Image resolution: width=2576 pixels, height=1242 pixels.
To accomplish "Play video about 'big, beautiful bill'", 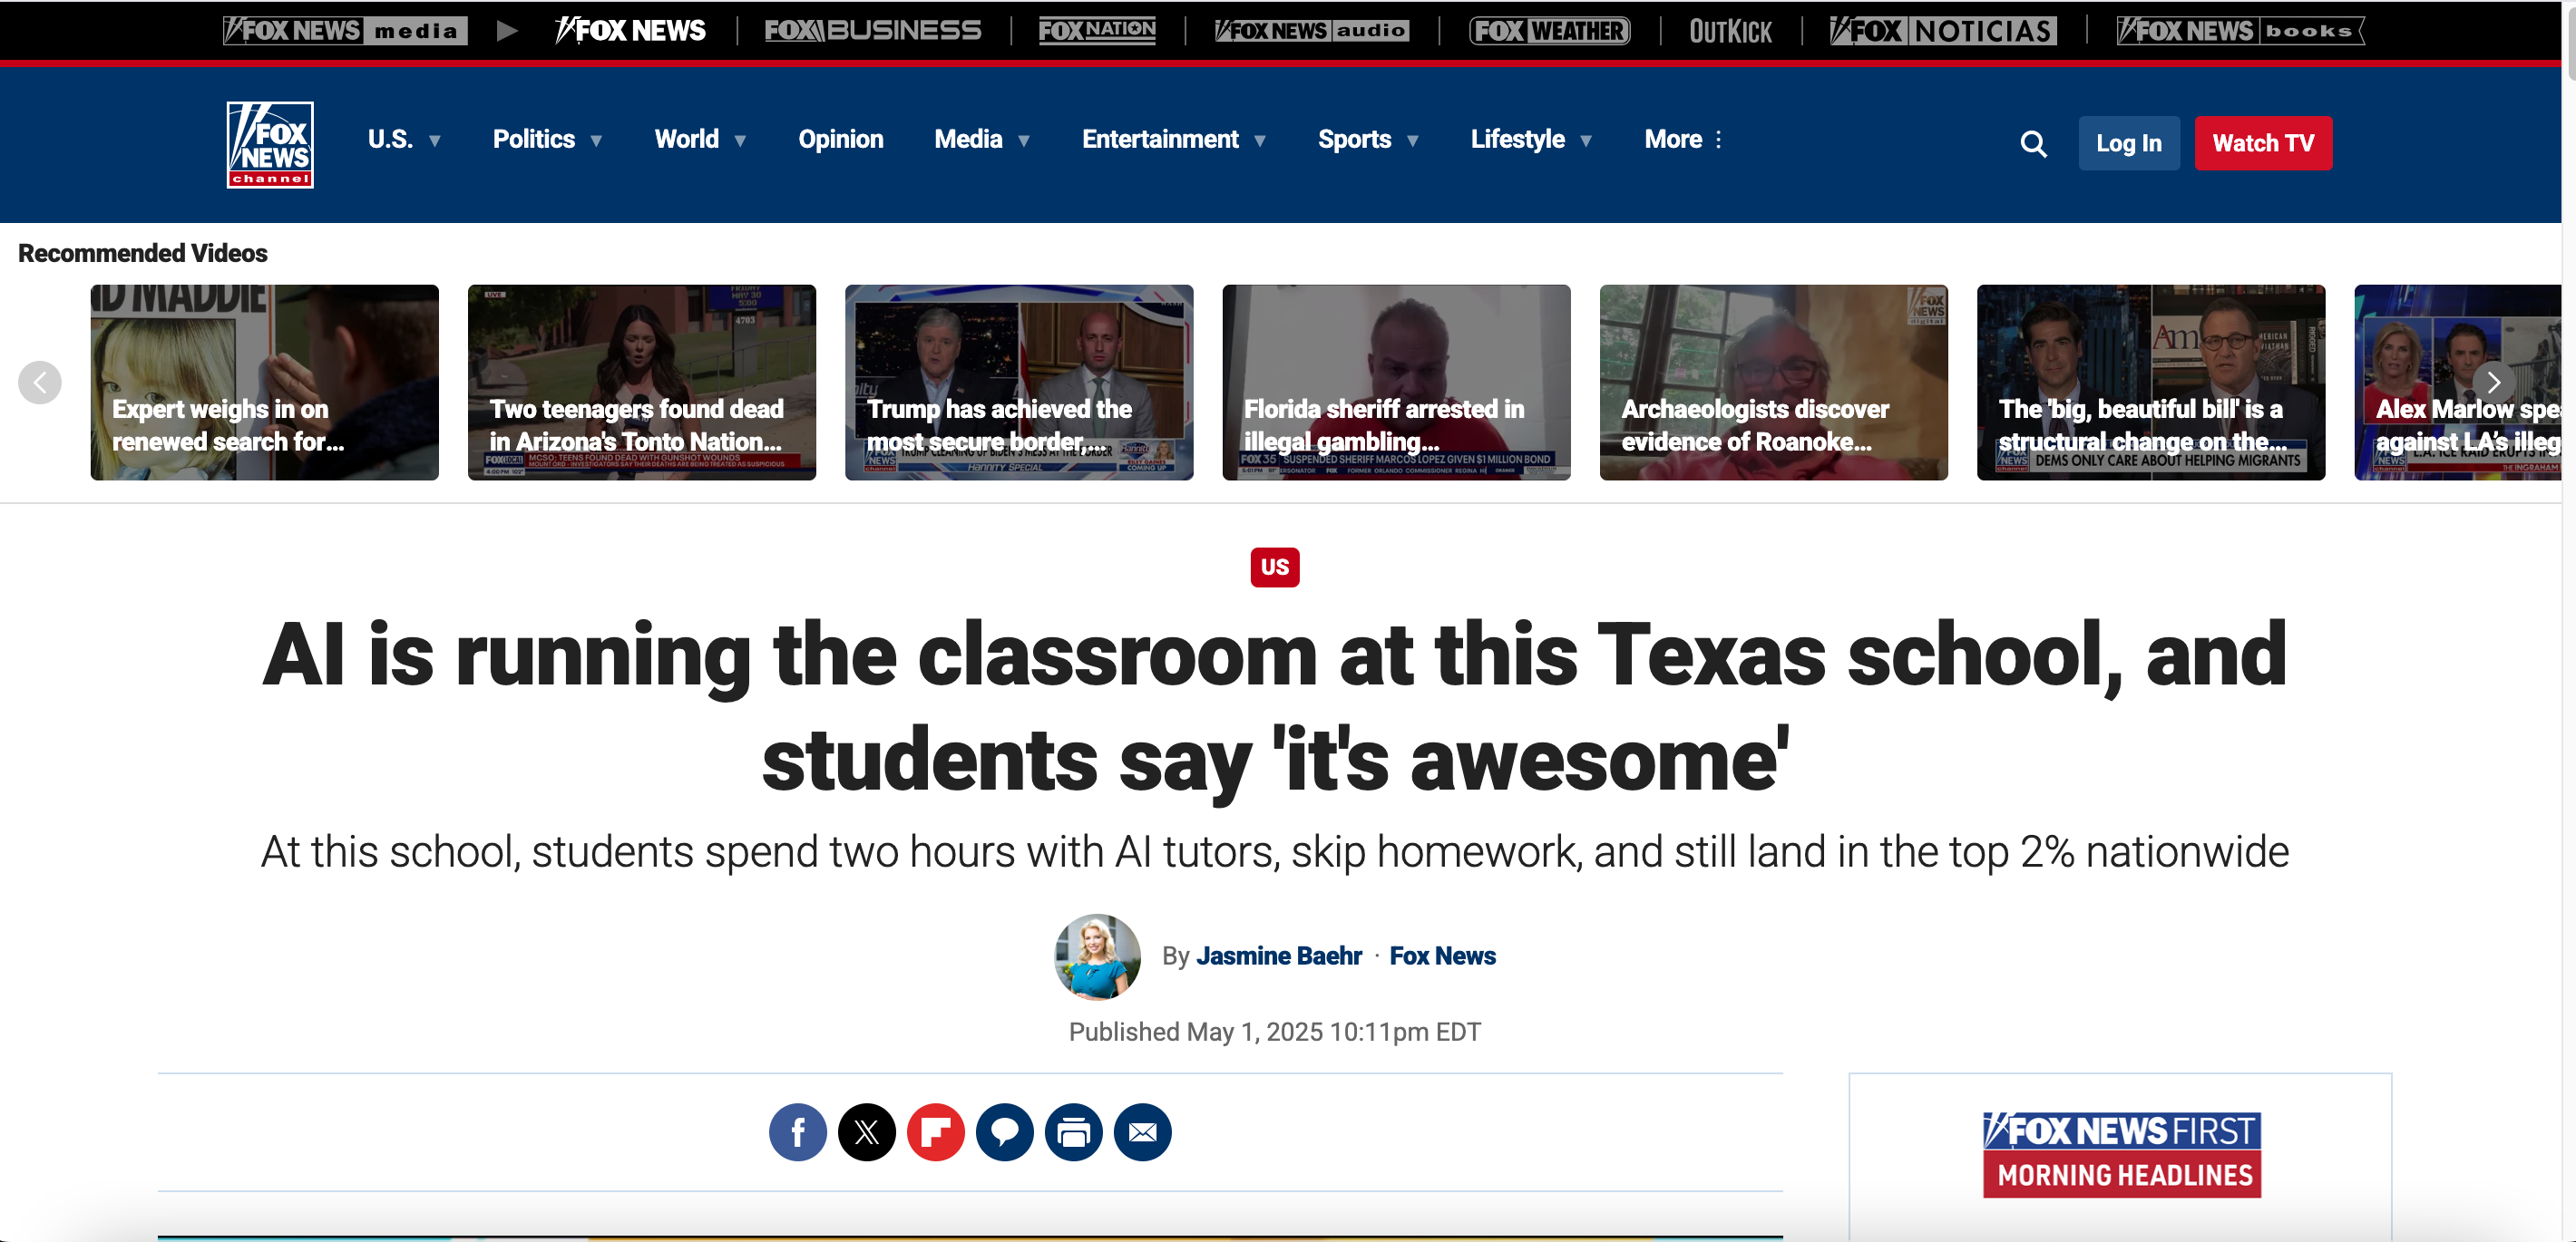I will 2151,383.
